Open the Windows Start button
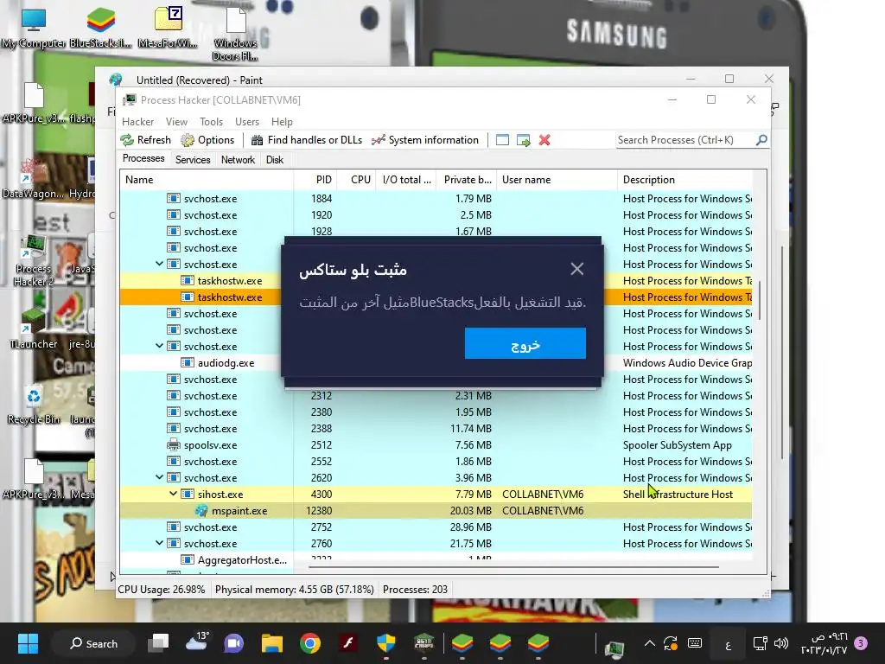The width and height of the screenshot is (885, 664). [28, 643]
